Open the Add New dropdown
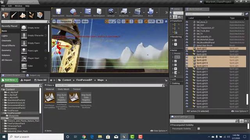 click(x=9, y=80)
